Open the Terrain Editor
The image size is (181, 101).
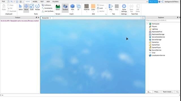tap(58, 7)
